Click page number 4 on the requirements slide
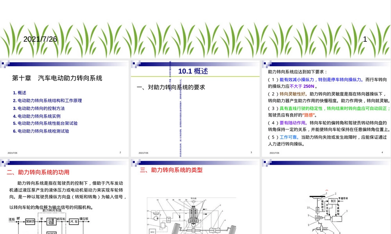This screenshot has height=234, width=391. click(382, 152)
